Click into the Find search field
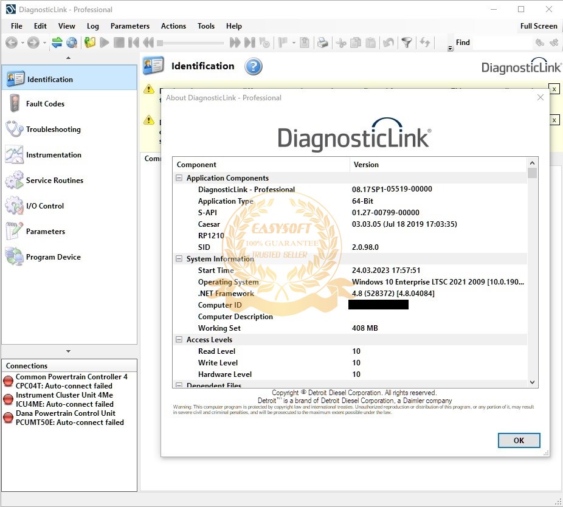 point(502,43)
